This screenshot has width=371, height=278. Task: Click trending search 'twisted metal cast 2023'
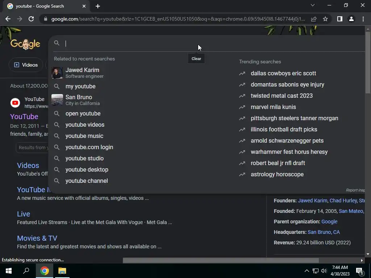coord(282,96)
